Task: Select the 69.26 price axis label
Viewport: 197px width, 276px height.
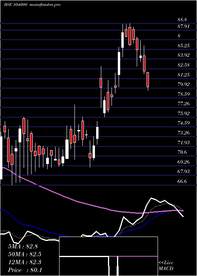Action: [x=184, y=162]
